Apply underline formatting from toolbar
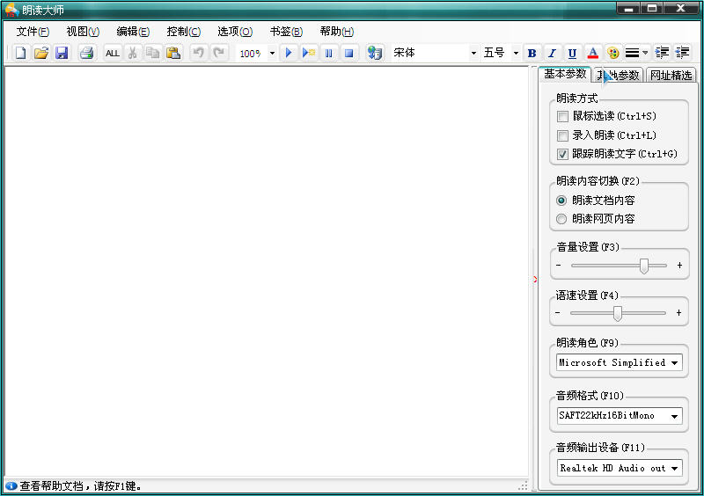 pos(573,53)
